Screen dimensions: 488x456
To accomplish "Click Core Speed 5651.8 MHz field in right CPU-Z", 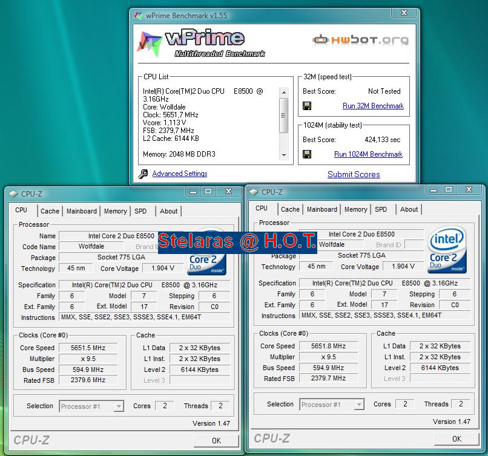I will click(328, 346).
